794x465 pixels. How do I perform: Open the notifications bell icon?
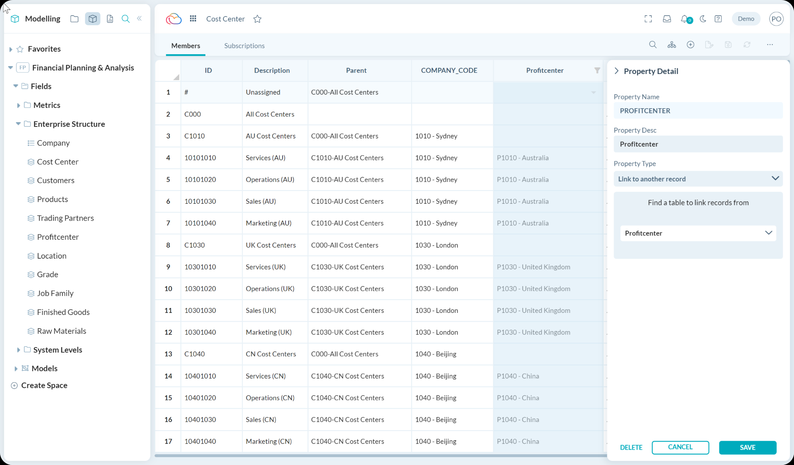pos(685,19)
